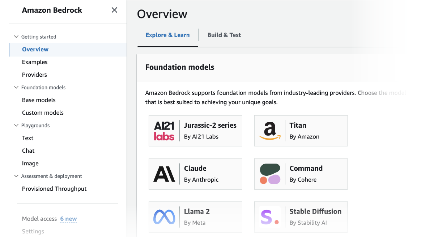Screen dimensions: 434x237
Task: Collapse the Playgrounds section
Action: click(16, 125)
